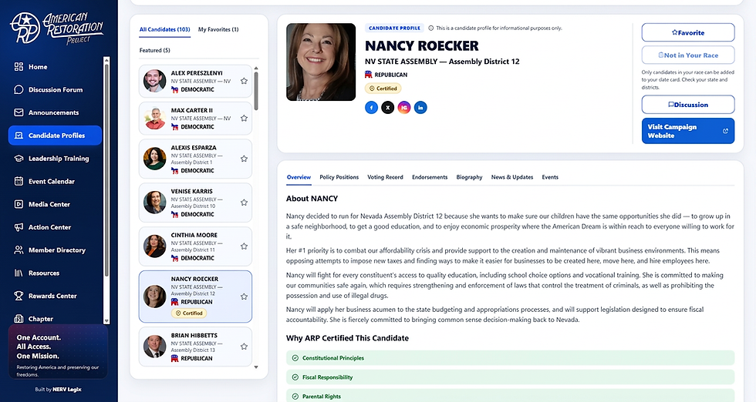Viewport: 756px width, 402px height.
Task: Select Candidate Profiles in sidebar
Action: click(55, 136)
